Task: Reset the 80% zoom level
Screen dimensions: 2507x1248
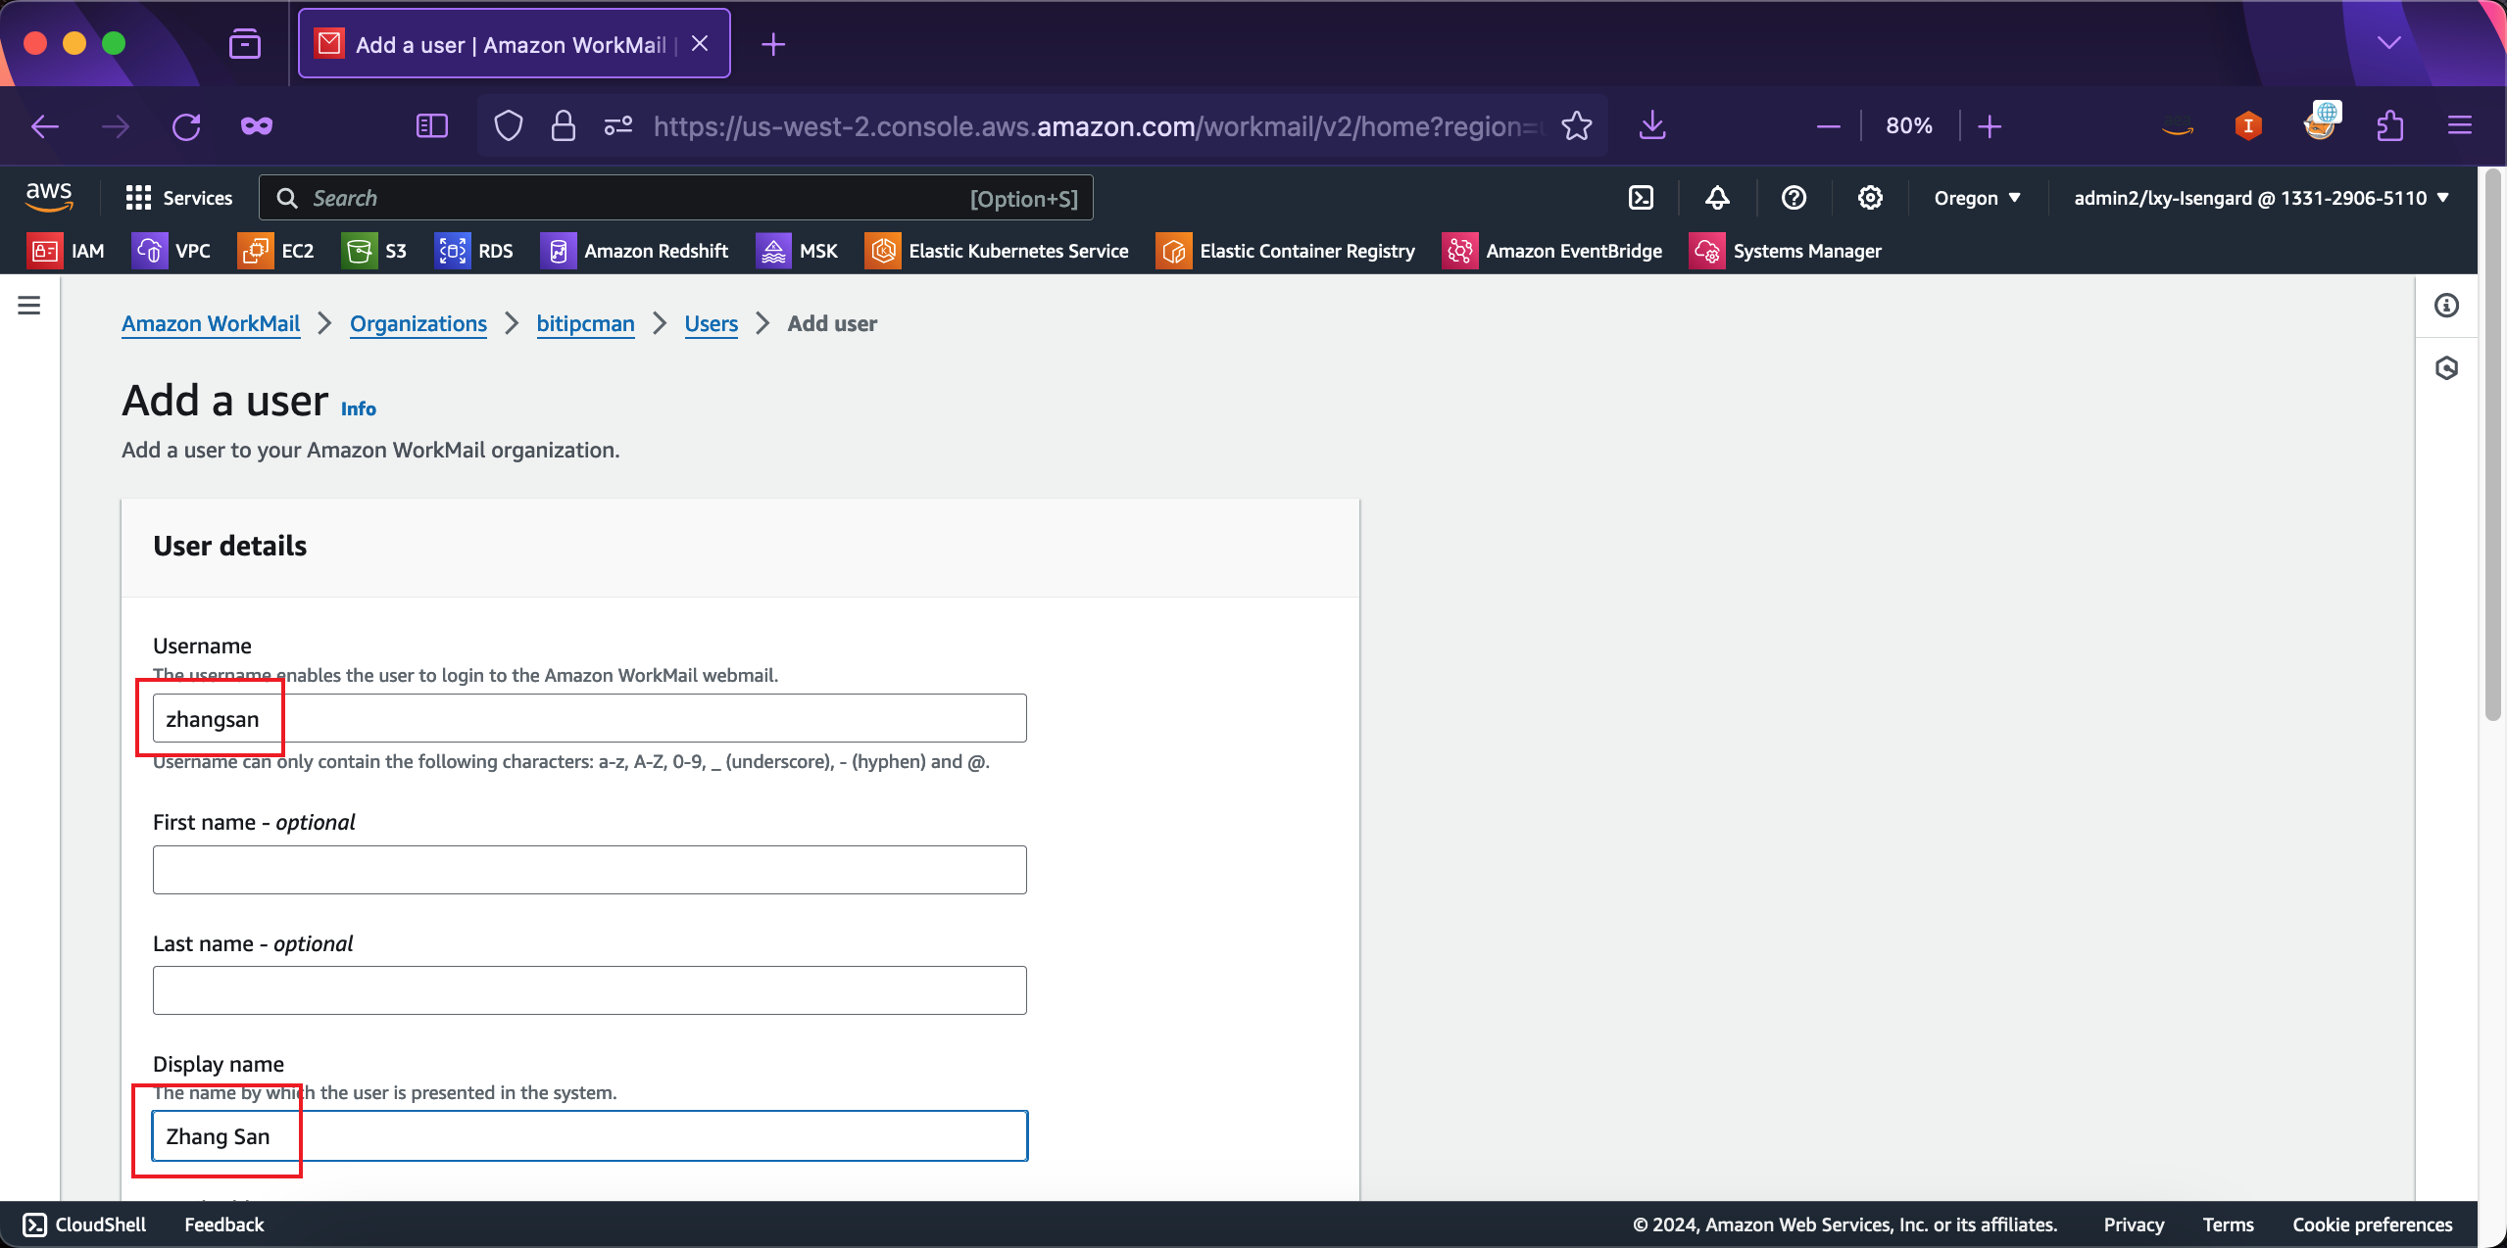Action: pos(1909,126)
